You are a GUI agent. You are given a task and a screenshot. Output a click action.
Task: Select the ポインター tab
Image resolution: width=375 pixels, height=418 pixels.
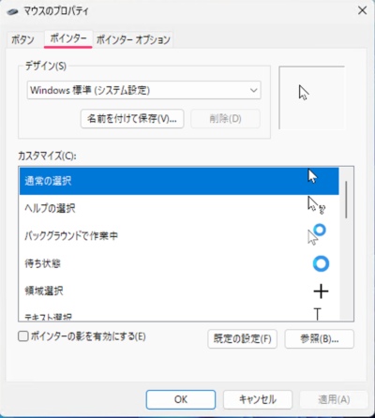tap(68, 38)
